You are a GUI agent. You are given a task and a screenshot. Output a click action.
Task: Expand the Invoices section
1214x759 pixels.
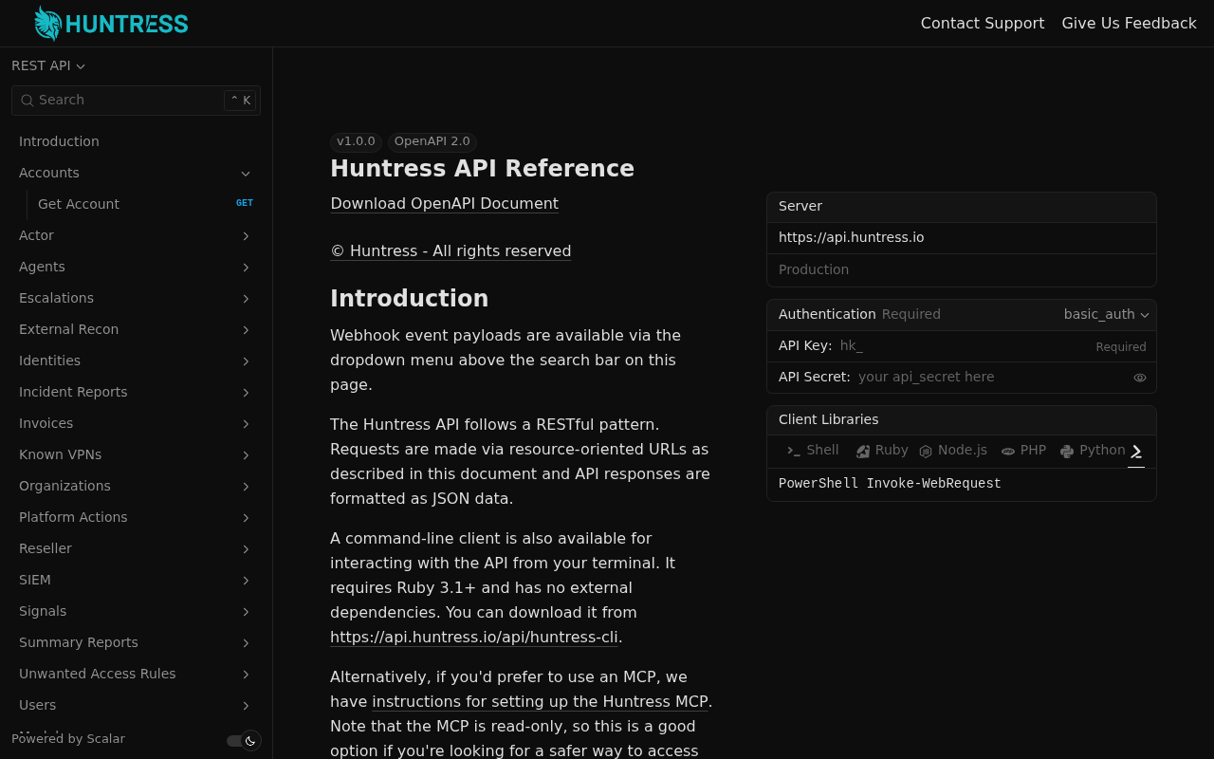coord(246,424)
